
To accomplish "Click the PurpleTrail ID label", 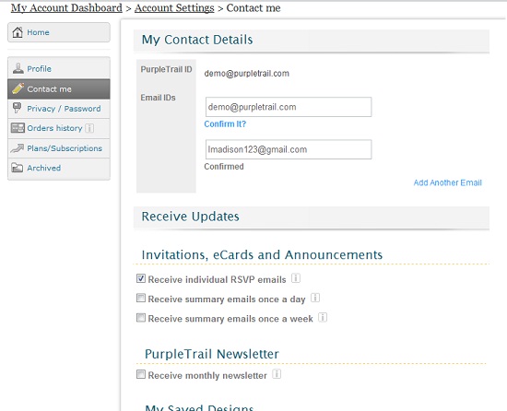I will click(166, 69).
